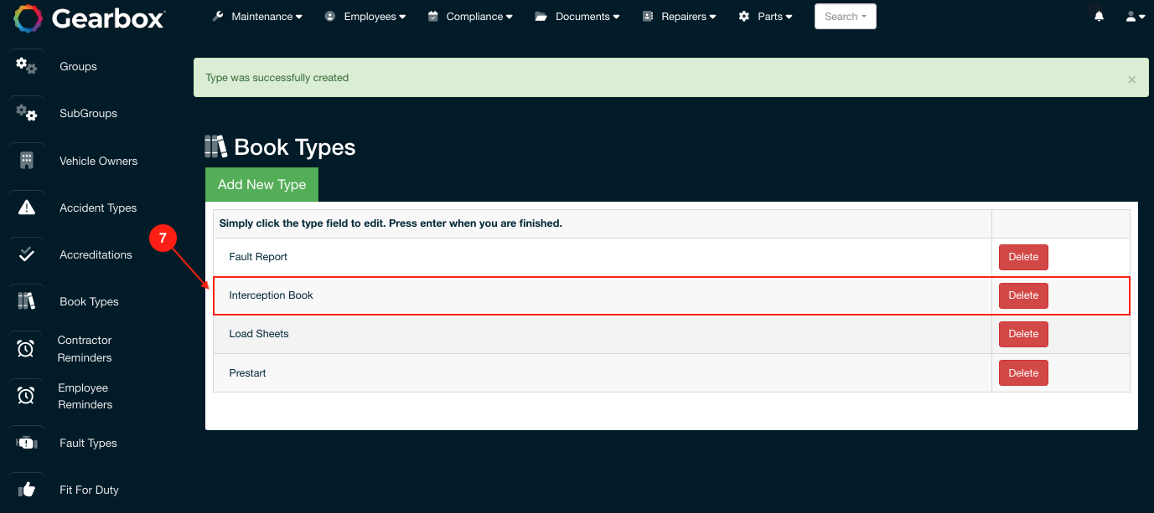
Task: Open the user account dropdown
Action: [1135, 17]
